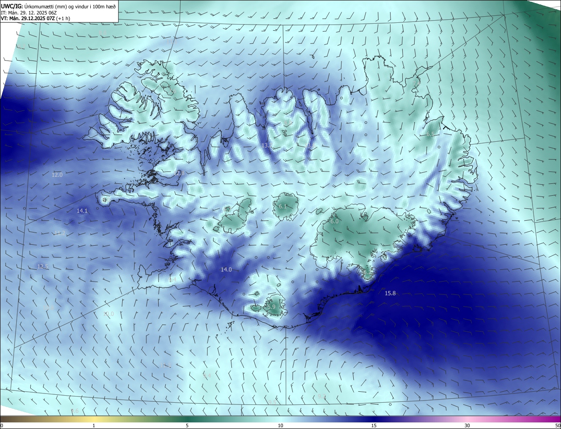This screenshot has width=561, height=429.
Task: Click the legend tick label 0
Action: point(2,425)
